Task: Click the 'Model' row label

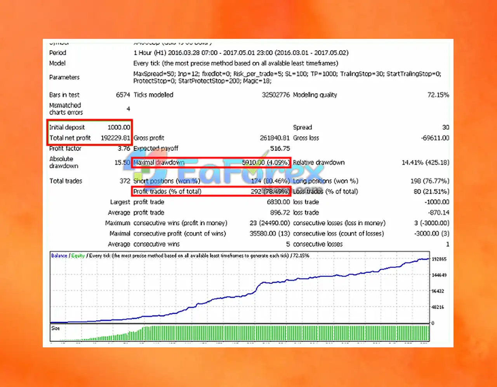Action: point(57,63)
